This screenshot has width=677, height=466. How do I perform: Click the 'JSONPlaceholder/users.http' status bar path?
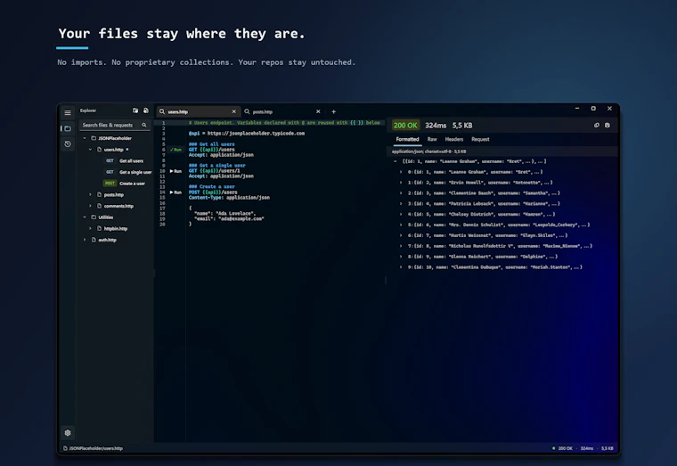point(96,448)
